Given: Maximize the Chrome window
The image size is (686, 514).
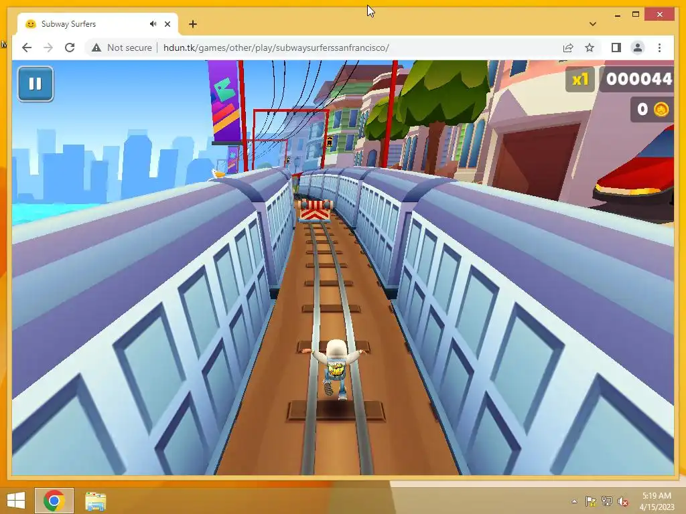Looking at the screenshot, I should 636,15.
